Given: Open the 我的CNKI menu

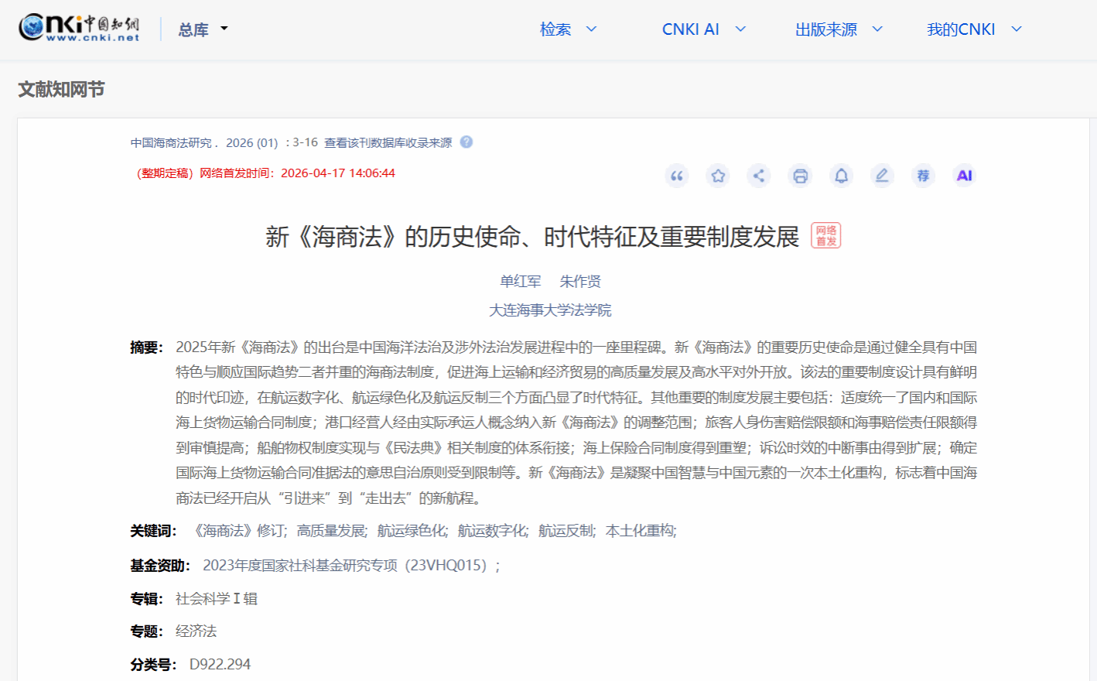Looking at the screenshot, I should pyautogui.click(x=974, y=29).
